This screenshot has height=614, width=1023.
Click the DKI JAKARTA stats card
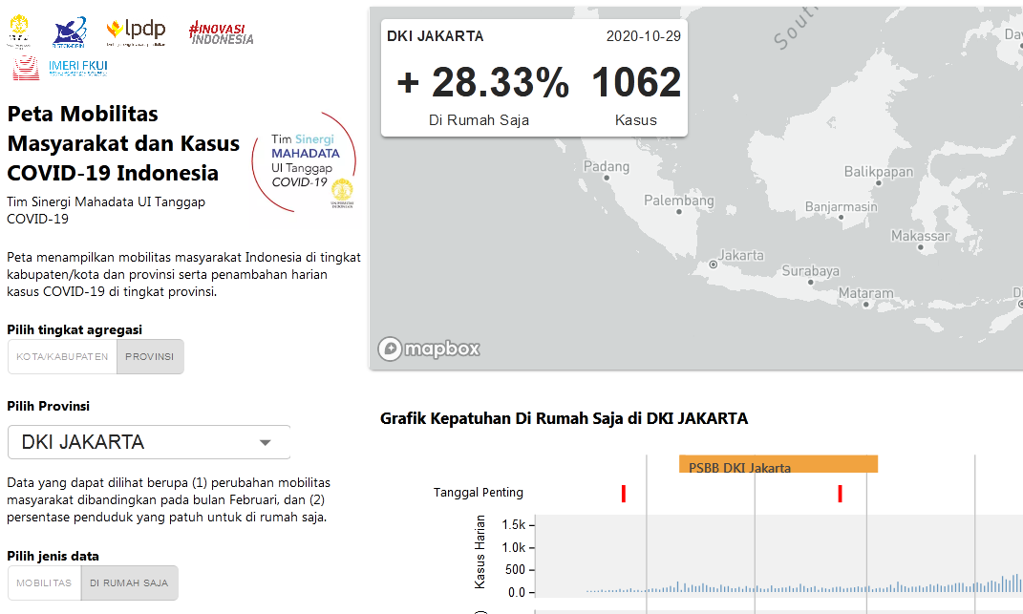tap(533, 76)
